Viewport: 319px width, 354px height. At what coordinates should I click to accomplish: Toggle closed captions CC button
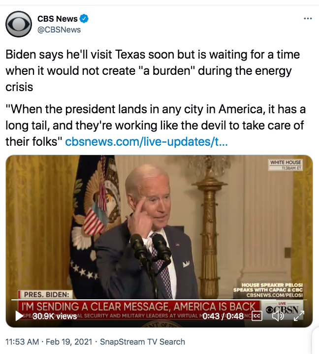click(257, 316)
